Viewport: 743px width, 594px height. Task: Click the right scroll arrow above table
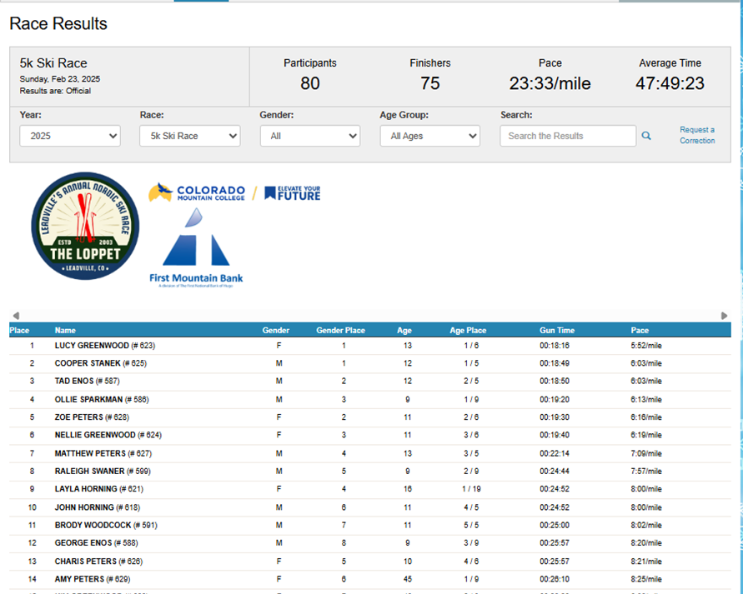(x=724, y=316)
